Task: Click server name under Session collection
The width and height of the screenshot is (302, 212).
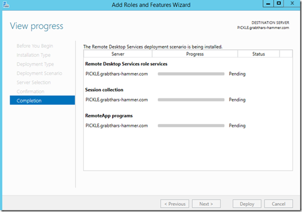Action: pos(117,100)
